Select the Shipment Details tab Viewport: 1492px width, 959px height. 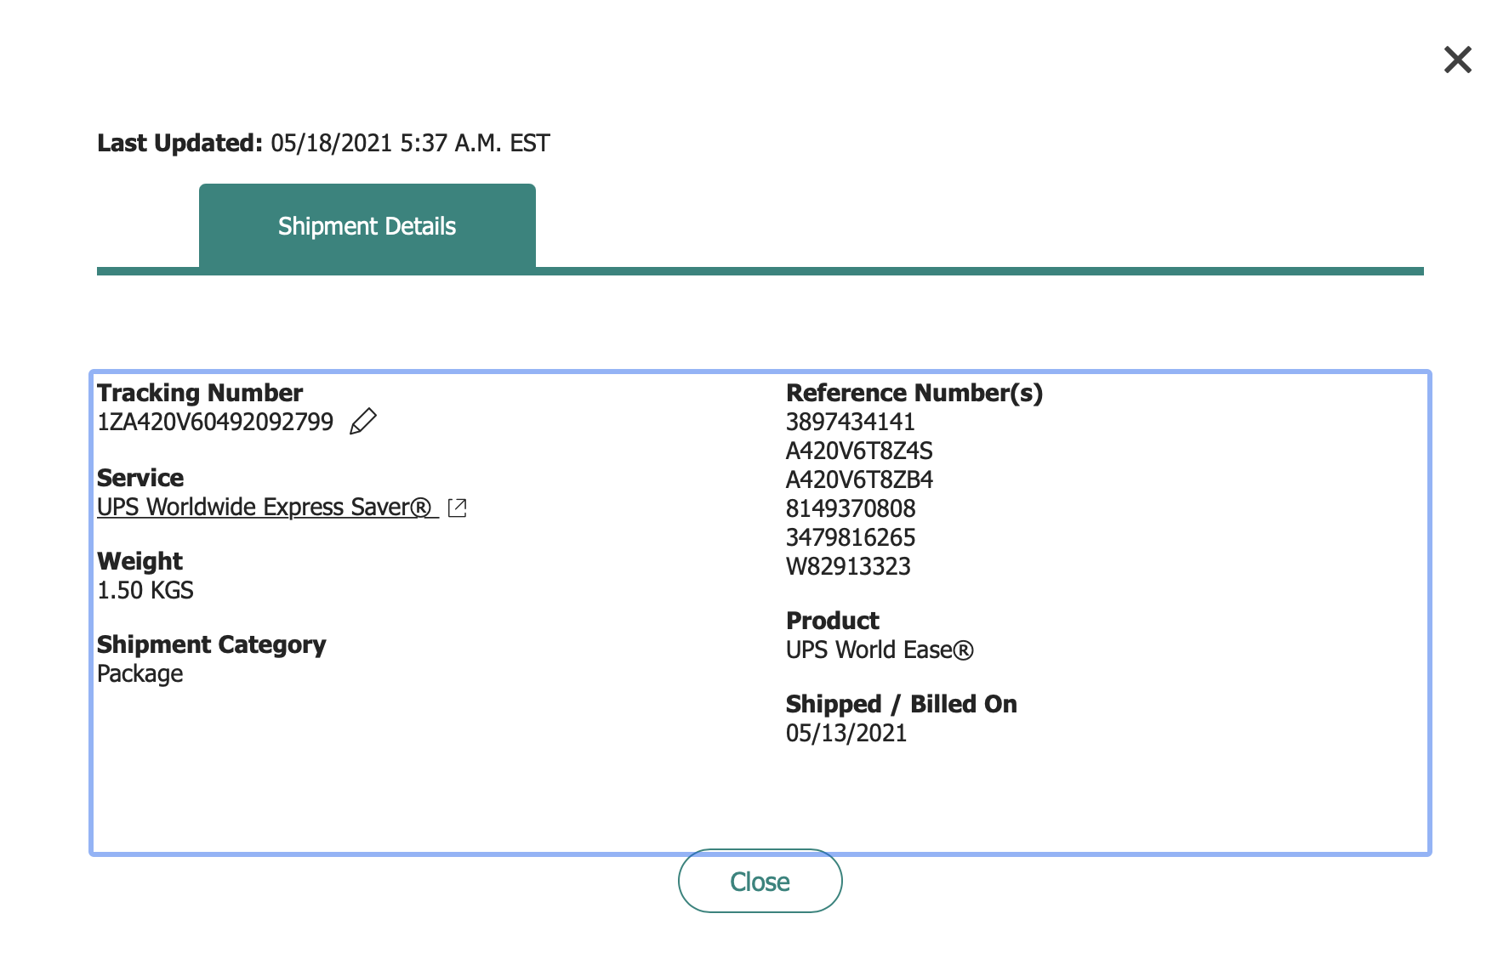367,226
